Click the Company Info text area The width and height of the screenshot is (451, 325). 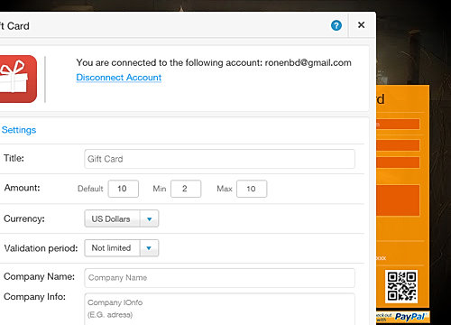[x=219, y=309]
